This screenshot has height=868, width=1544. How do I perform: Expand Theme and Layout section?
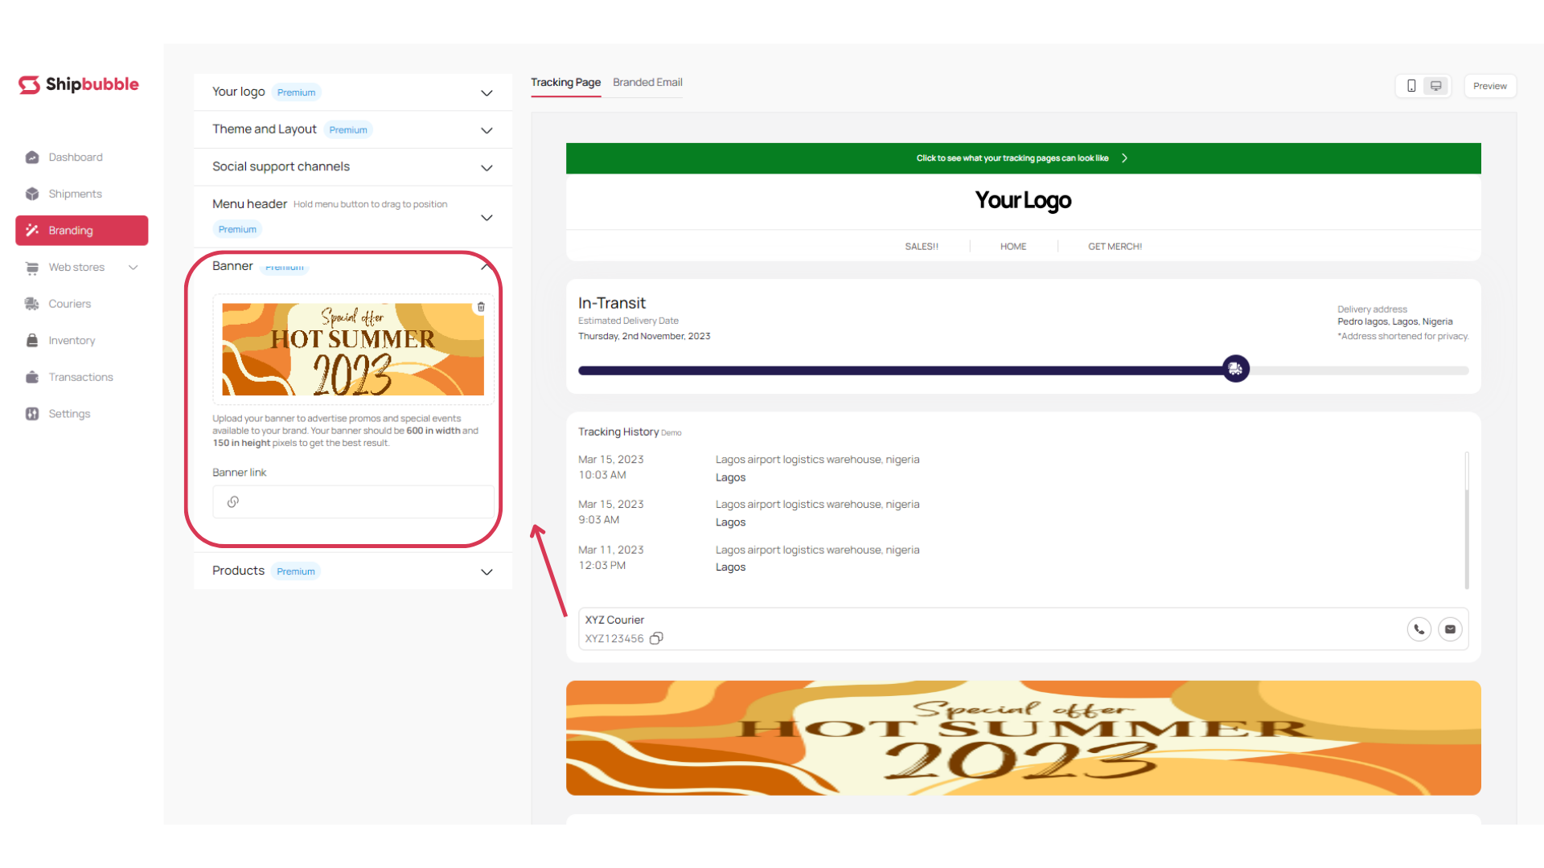pyautogui.click(x=487, y=130)
